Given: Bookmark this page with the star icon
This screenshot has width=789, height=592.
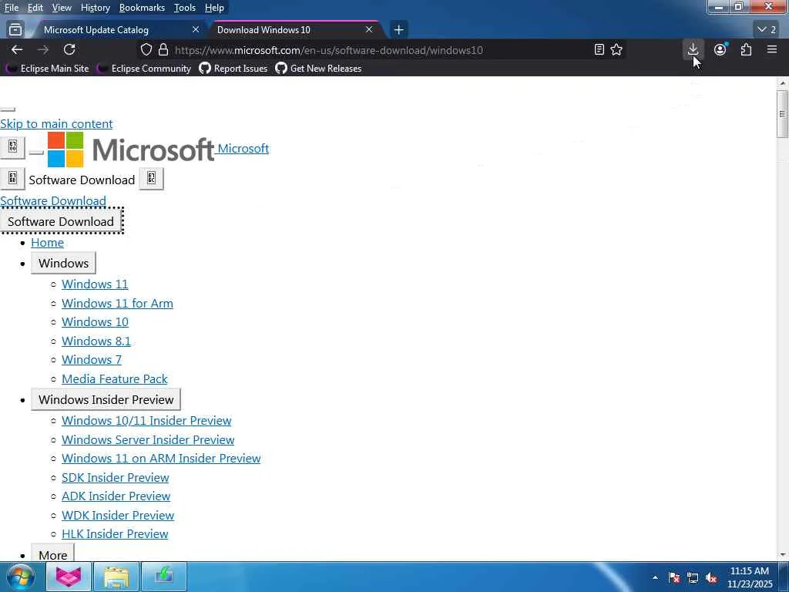Looking at the screenshot, I should point(616,50).
